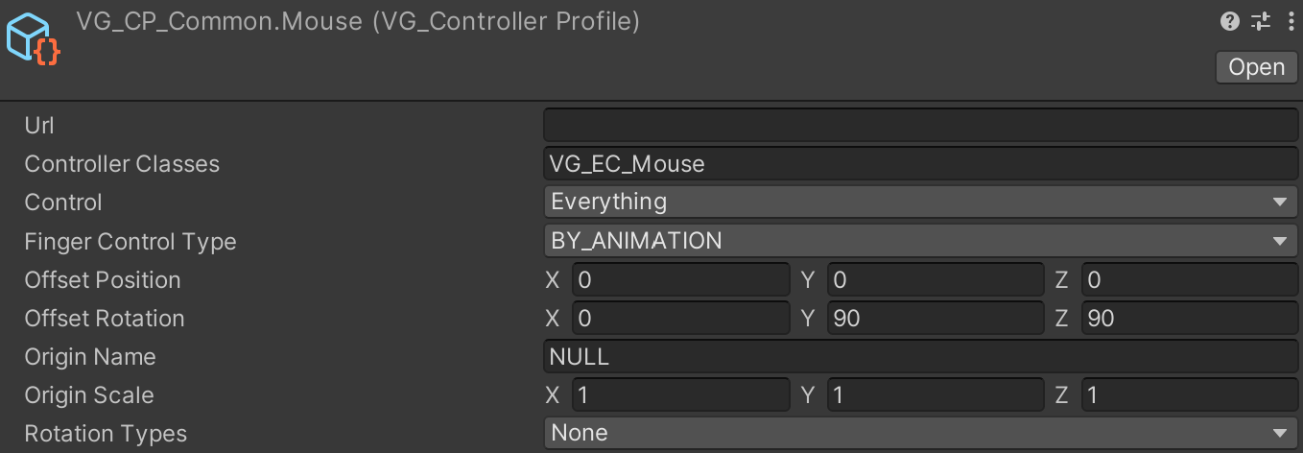Click the Origin Scale Y field

coord(936,394)
